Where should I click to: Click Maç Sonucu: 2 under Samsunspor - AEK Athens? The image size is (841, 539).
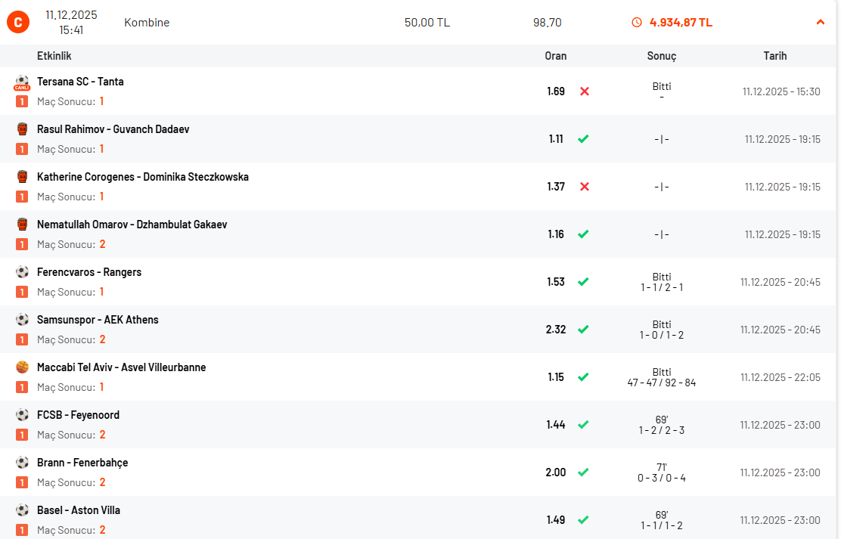(x=71, y=339)
